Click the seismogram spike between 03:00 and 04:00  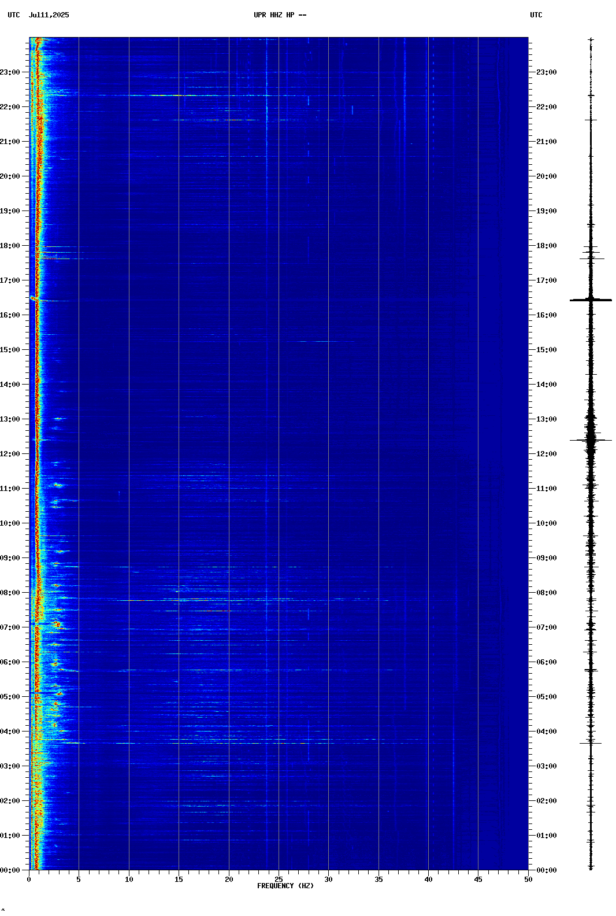[591, 743]
